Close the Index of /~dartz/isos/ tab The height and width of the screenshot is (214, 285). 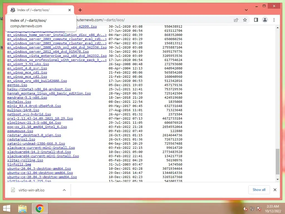pyautogui.click(x=69, y=10)
